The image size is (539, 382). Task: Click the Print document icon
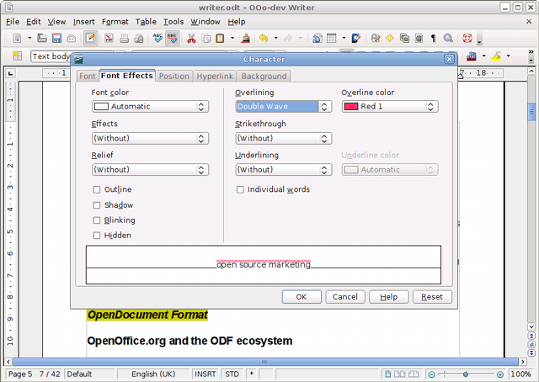point(124,39)
